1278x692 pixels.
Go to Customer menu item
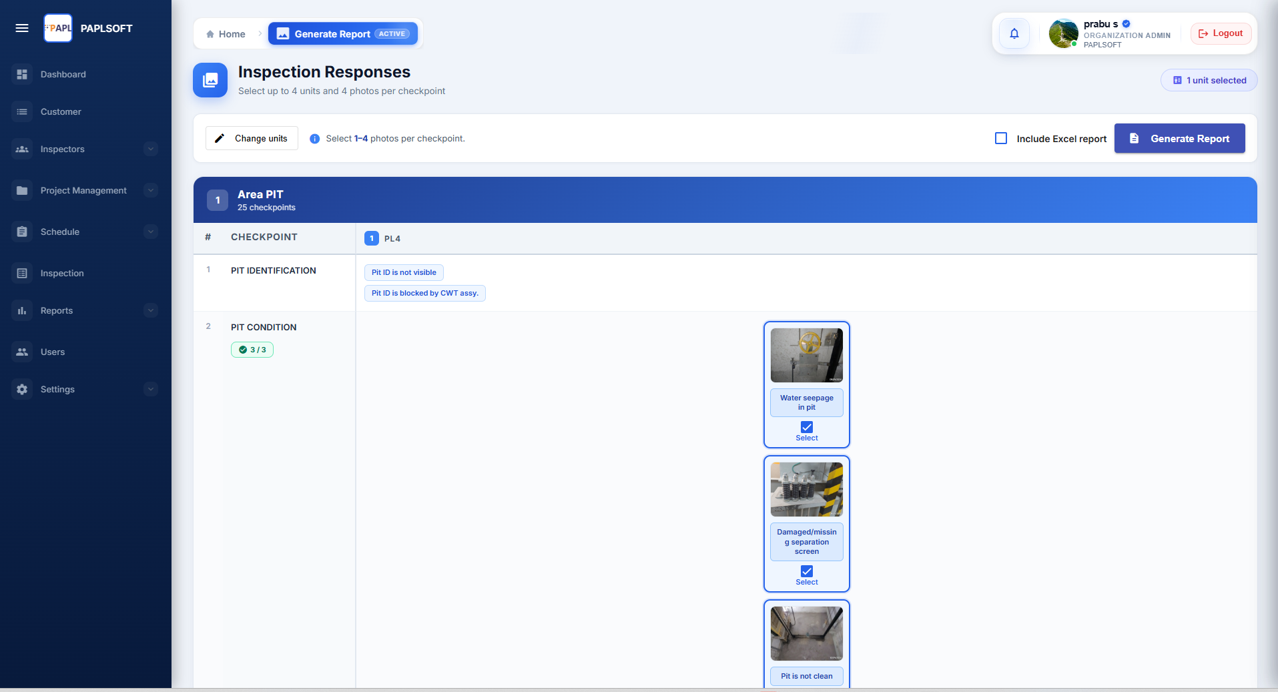click(85, 111)
